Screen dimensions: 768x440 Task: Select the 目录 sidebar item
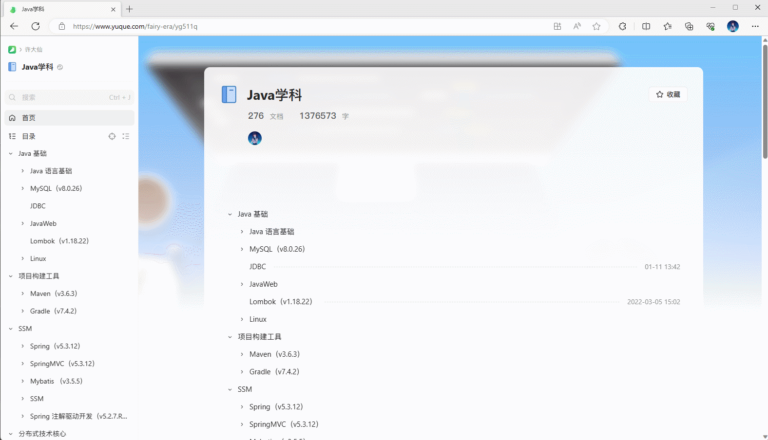coord(29,136)
